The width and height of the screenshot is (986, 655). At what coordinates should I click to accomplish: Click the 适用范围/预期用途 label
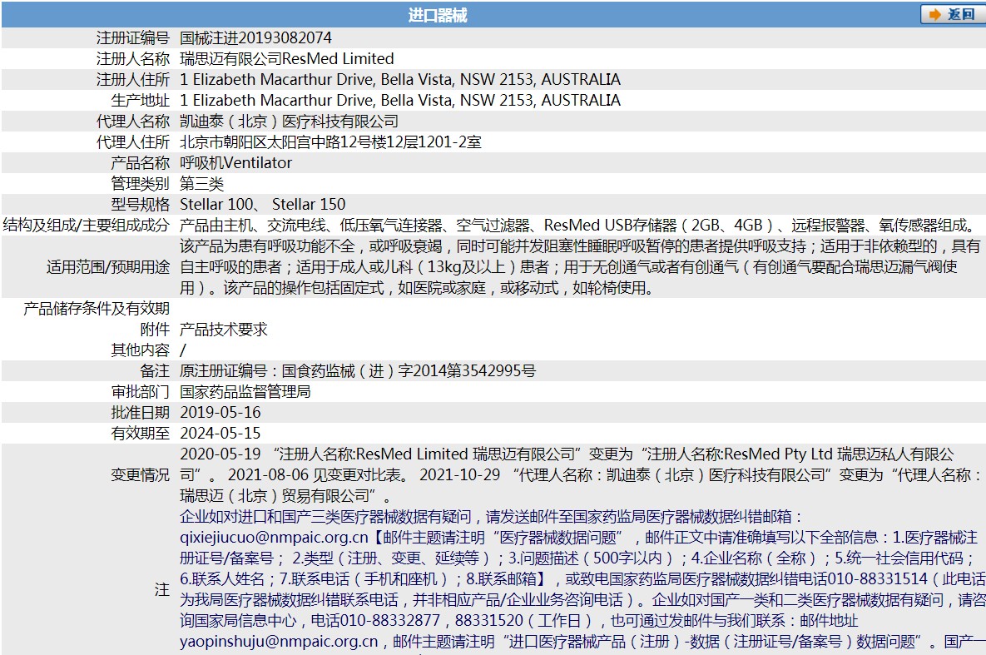pyautogui.click(x=108, y=267)
